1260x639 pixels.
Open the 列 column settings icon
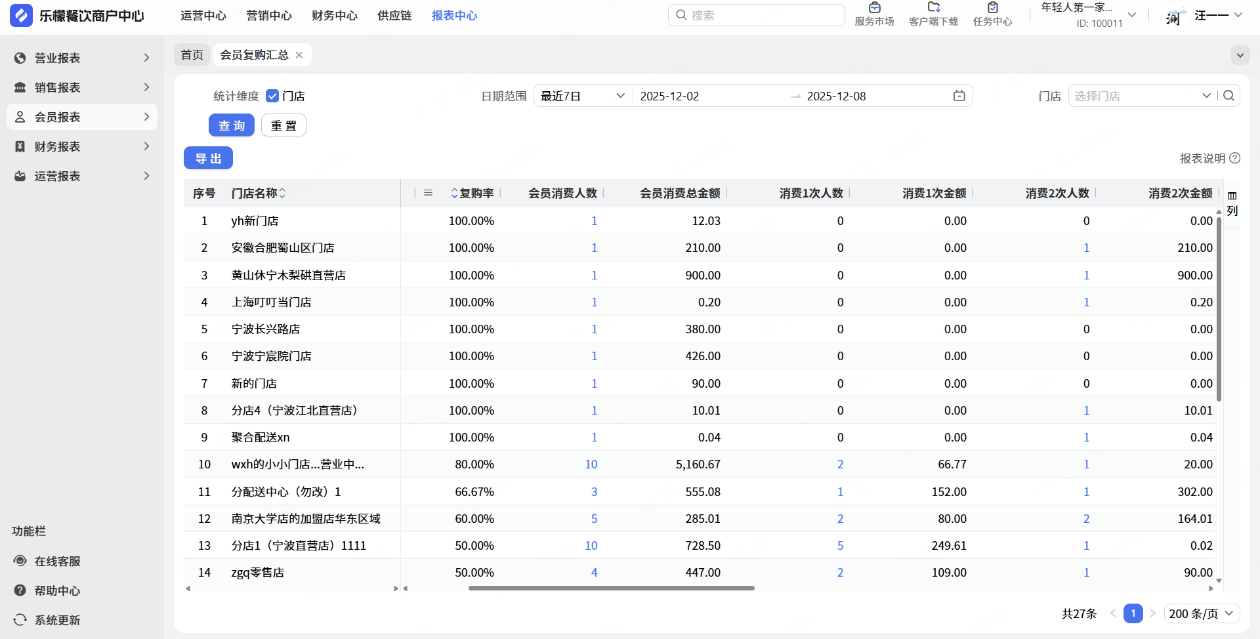coord(1232,203)
